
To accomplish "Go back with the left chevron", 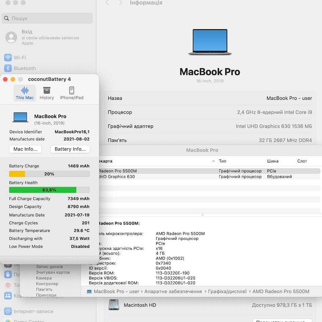I will 107,3.
